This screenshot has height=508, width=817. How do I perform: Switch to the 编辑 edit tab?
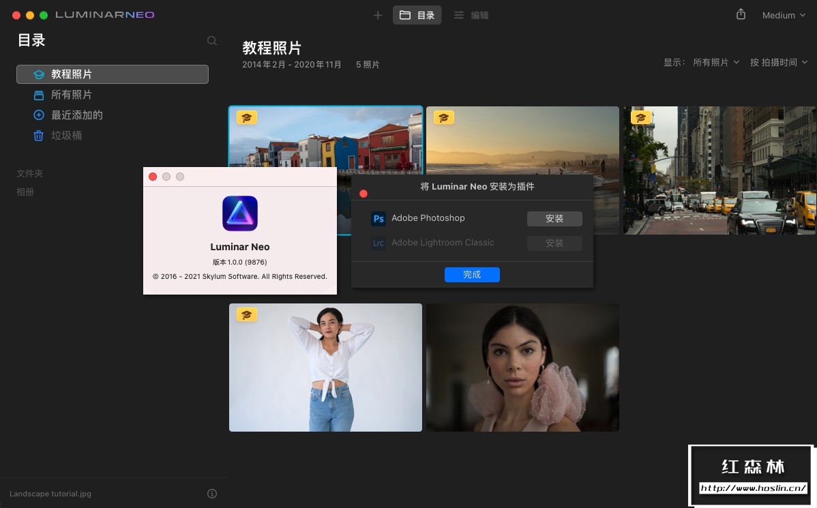point(471,15)
